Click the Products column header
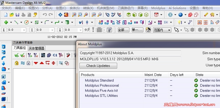The image size is (220, 108). click(111, 75)
